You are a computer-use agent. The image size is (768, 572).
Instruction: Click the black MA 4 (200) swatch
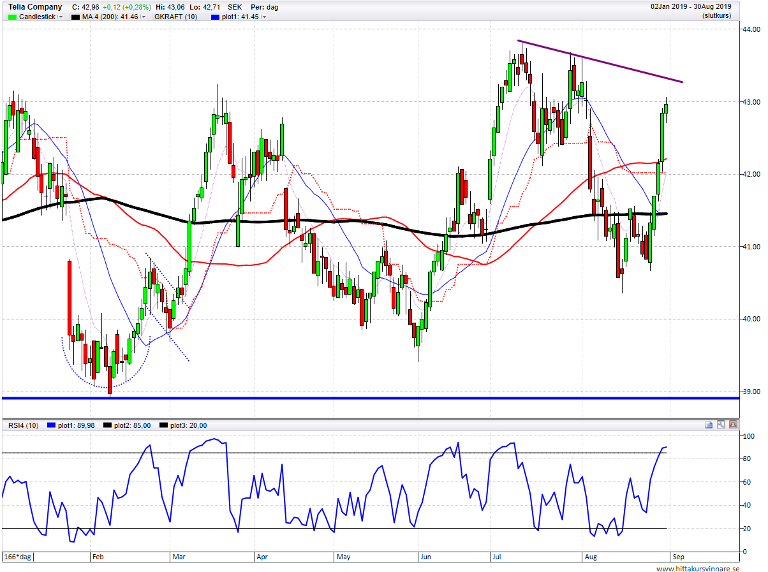click(x=76, y=17)
